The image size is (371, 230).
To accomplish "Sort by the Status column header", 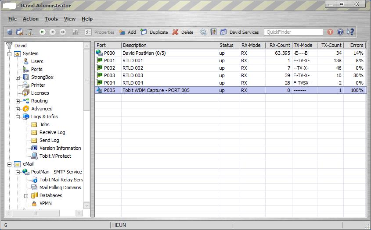I will (229, 45).
